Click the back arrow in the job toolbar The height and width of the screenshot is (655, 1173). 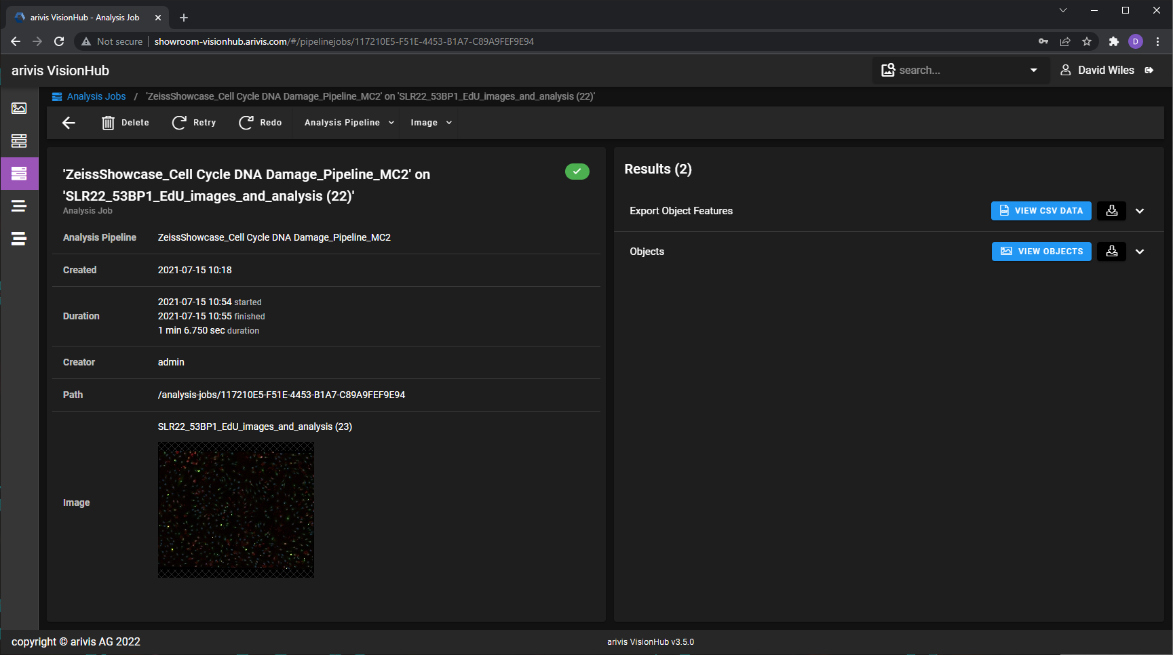[x=68, y=123]
